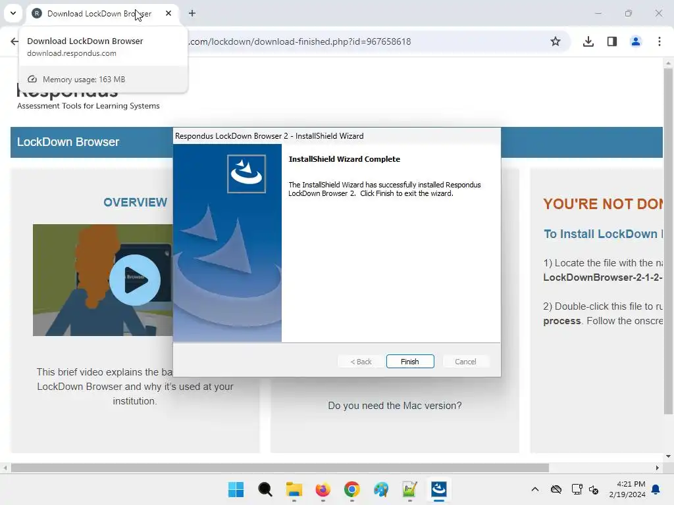
Task: Click the OVERVIEW heading
Action: [x=135, y=203]
